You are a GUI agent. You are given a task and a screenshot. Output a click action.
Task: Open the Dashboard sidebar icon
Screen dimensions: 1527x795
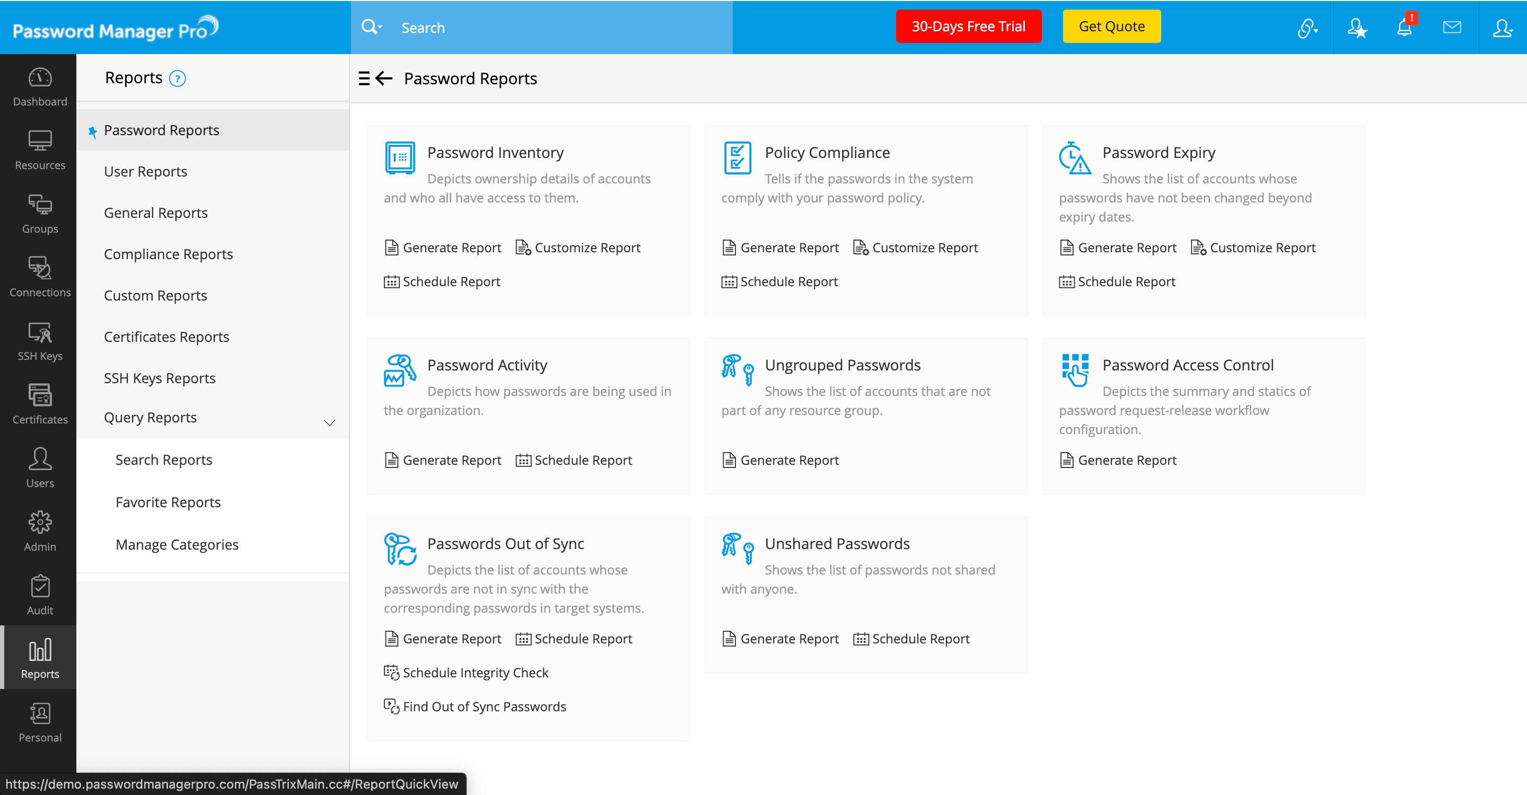[40, 86]
